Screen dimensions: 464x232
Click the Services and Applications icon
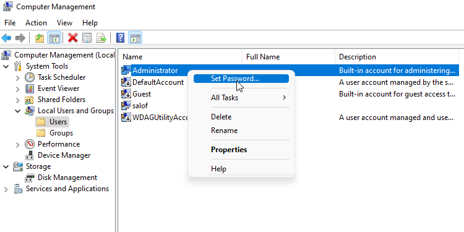pos(18,189)
